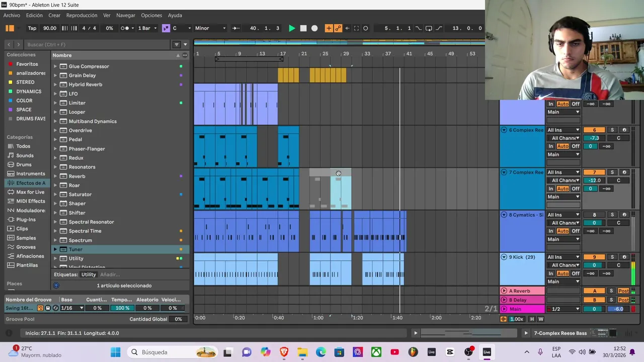Open the Crear menu
Viewport: 644px width, 362px height.
click(x=54, y=15)
